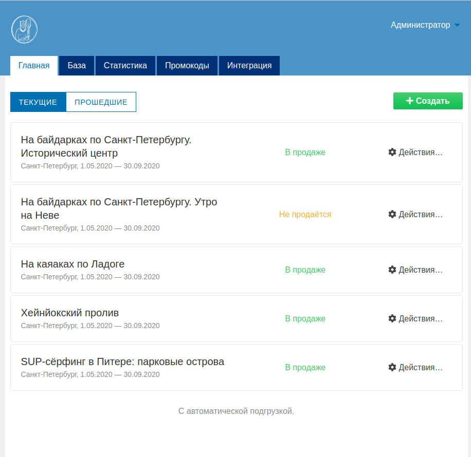Go to the Статистика tab
Screen dimensions: 471x457
tap(125, 66)
